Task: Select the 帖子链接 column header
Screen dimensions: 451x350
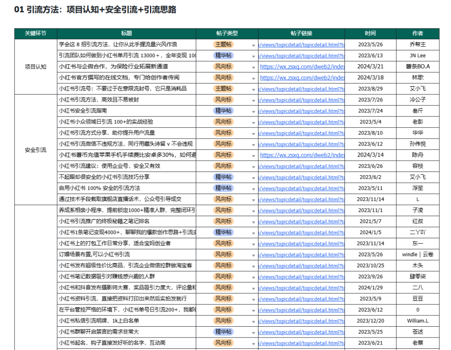Action: 302,33
